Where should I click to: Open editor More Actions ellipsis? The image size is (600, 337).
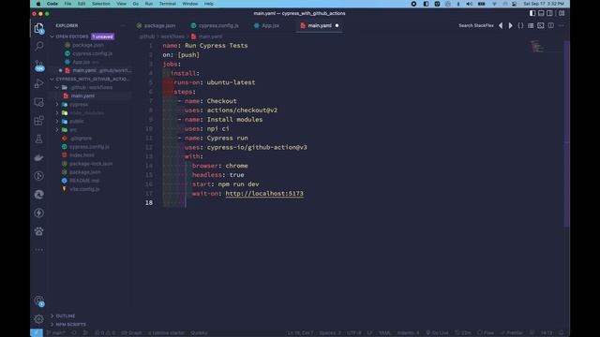pyautogui.click(x=562, y=25)
